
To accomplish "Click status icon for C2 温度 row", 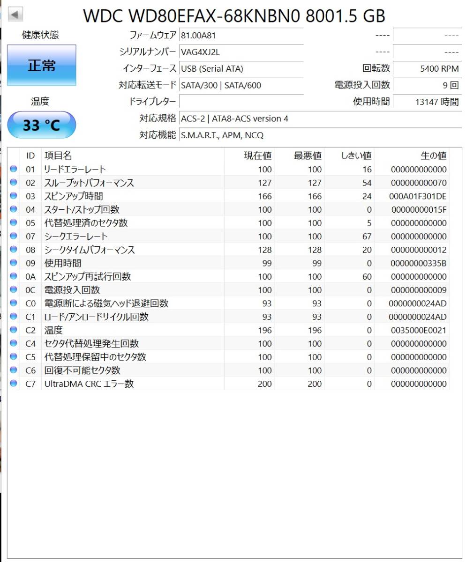I will click(x=13, y=330).
